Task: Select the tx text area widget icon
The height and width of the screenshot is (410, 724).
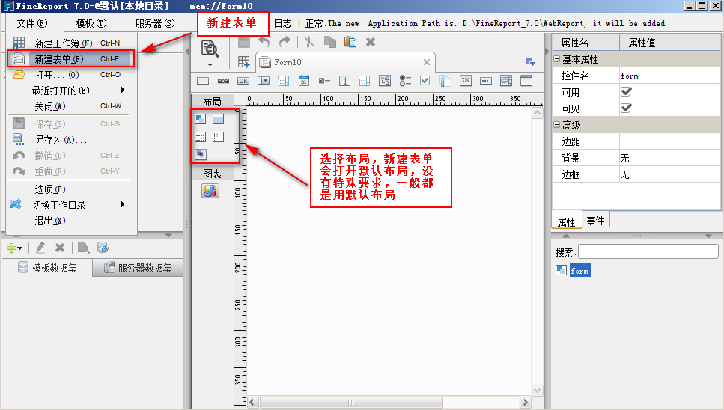Action: [x=466, y=80]
